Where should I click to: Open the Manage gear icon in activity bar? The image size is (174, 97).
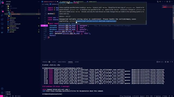(2, 93)
